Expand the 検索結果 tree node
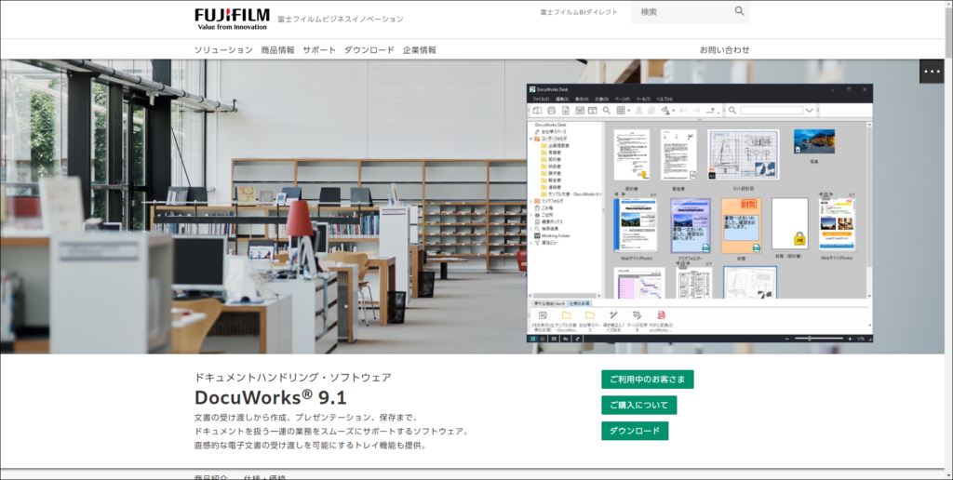Screen dimensions: 953x480 click(x=531, y=229)
